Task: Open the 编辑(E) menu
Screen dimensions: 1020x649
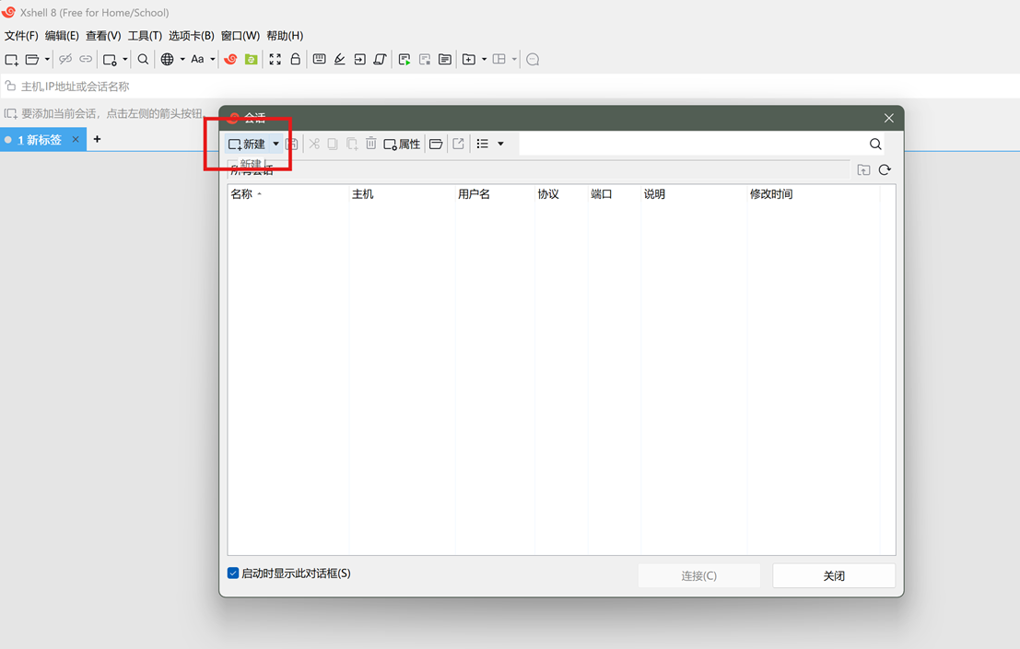Action: [62, 36]
